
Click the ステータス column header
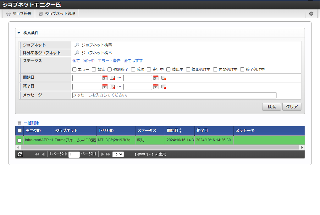[150, 131]
